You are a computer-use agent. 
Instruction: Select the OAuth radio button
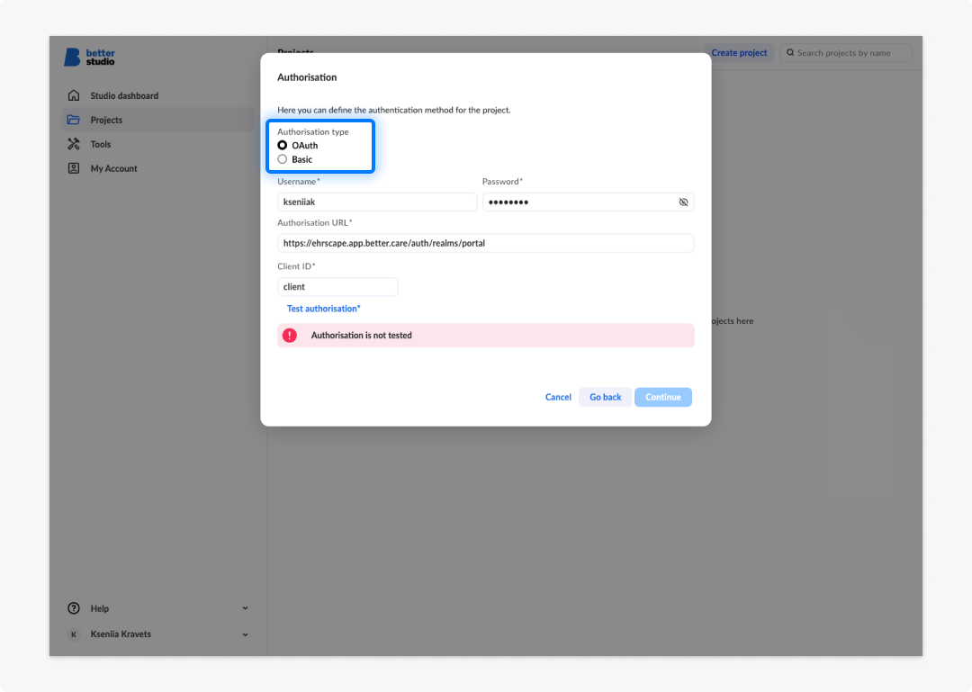282,145
